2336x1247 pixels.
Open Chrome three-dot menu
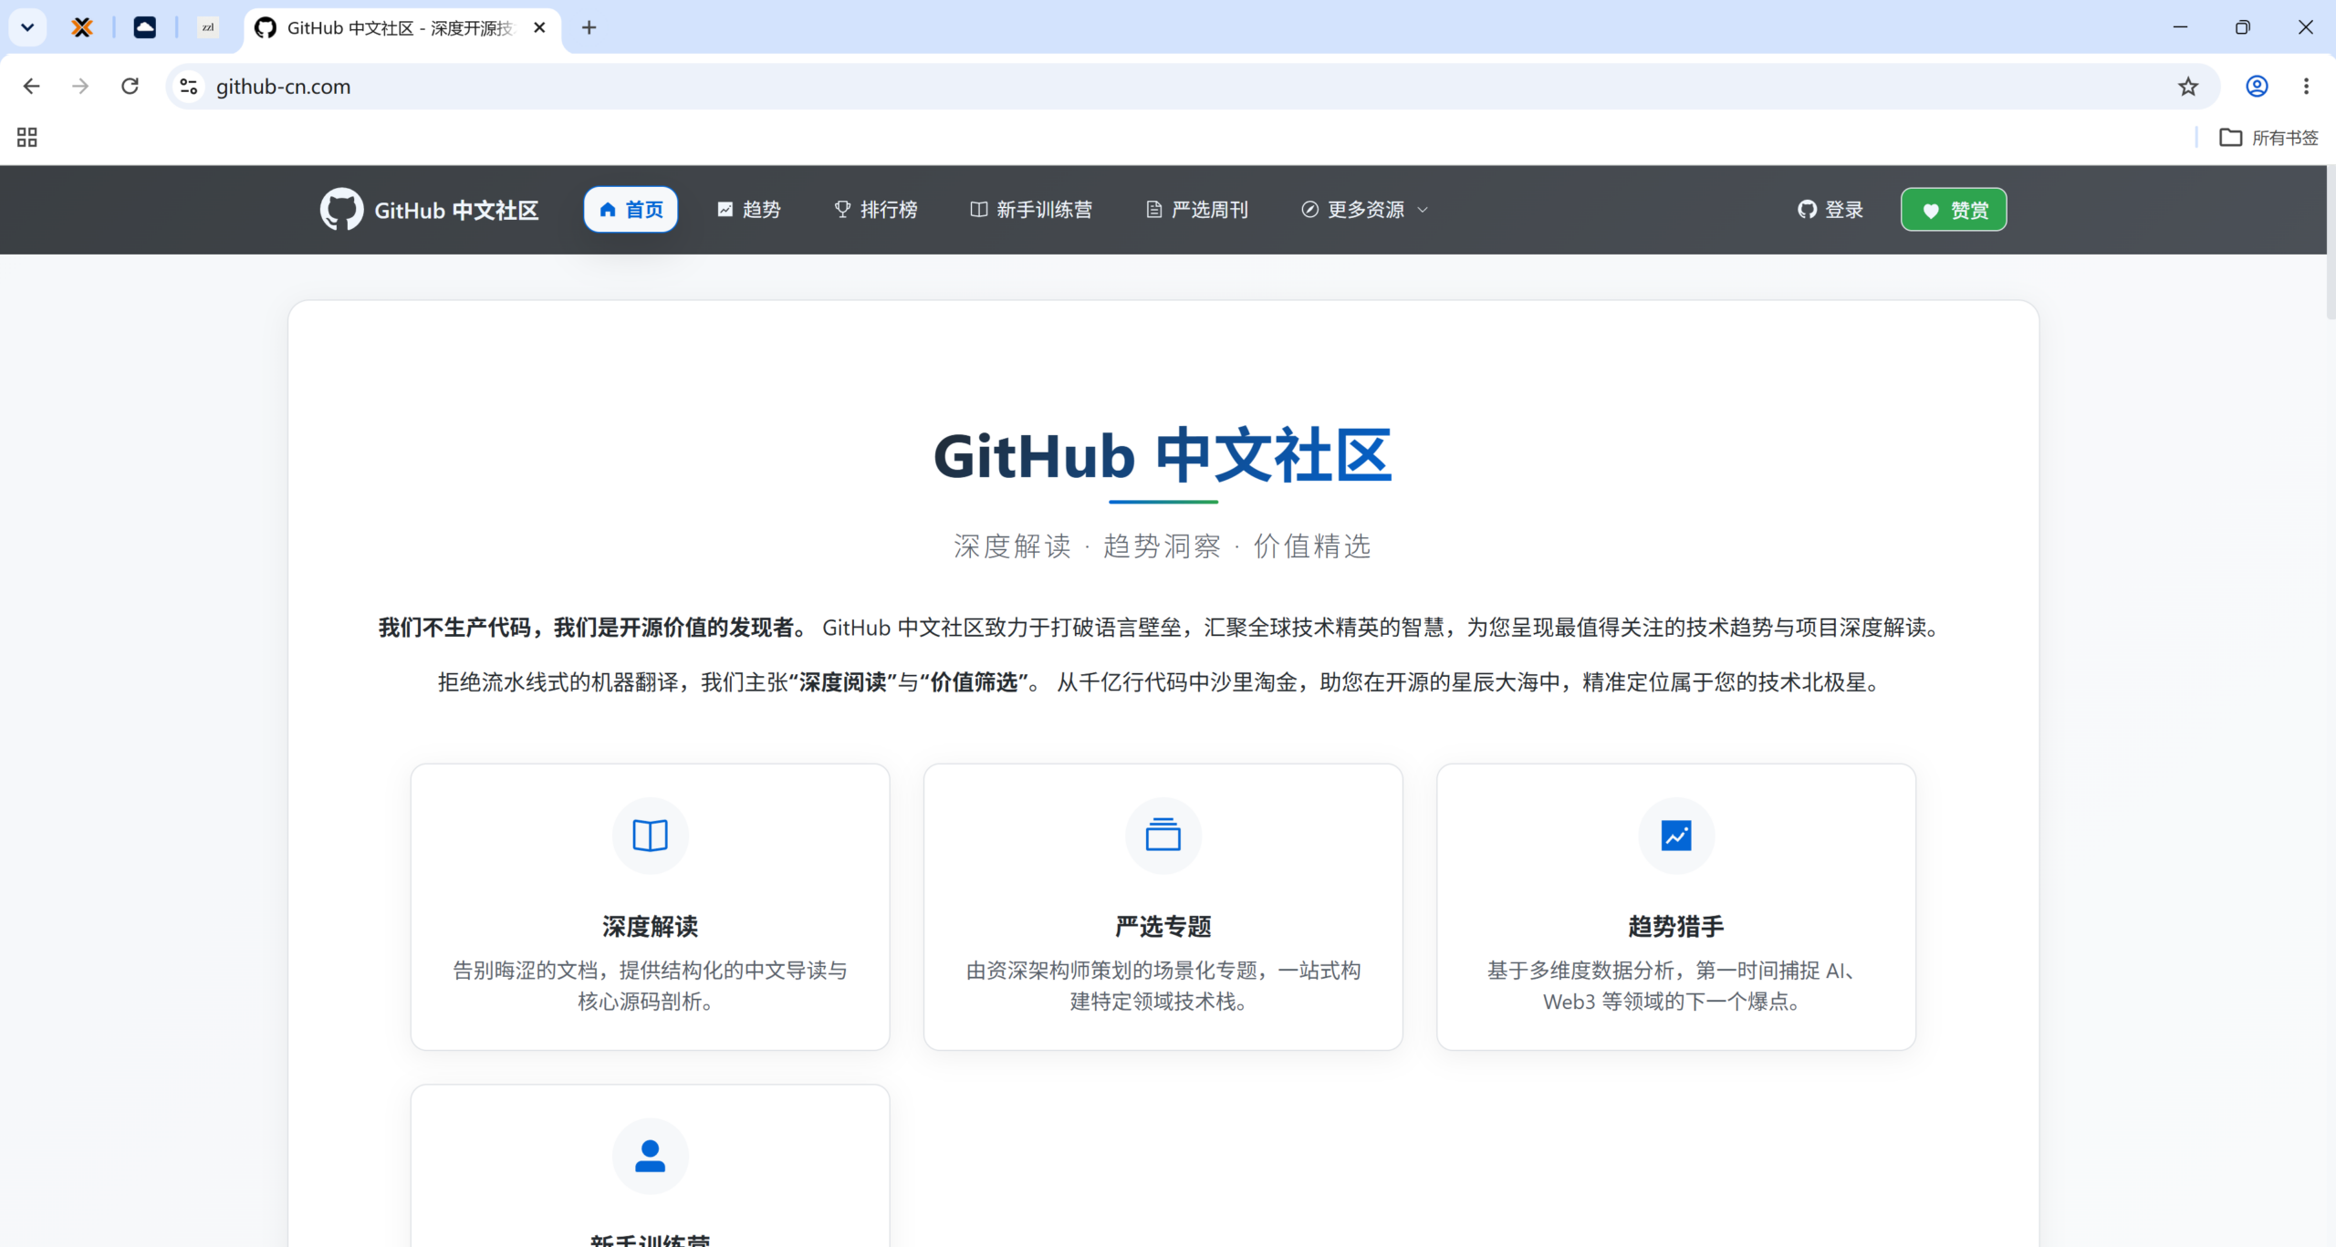coord(2306,87)
